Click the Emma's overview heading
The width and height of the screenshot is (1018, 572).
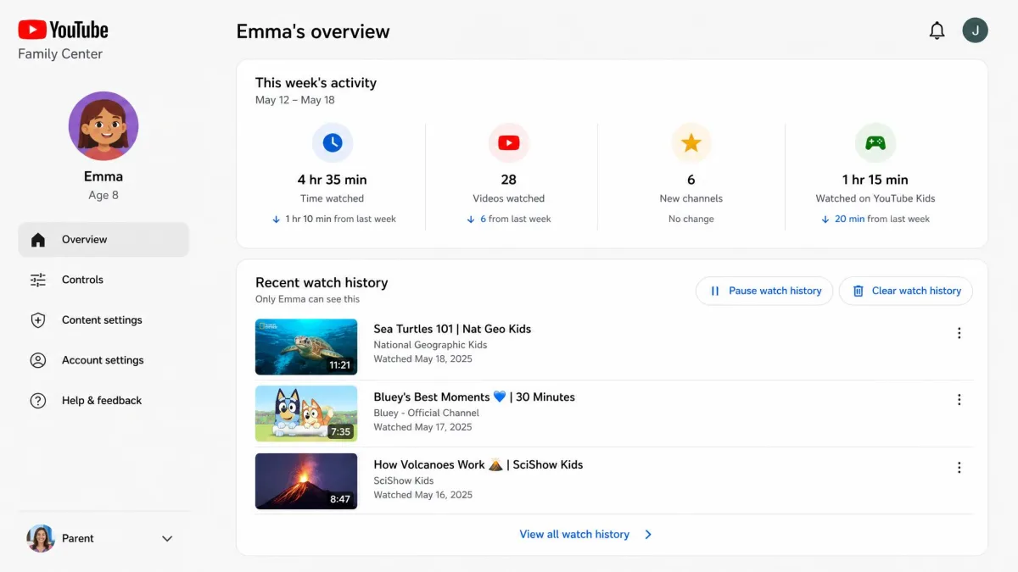tap(313, 31)
